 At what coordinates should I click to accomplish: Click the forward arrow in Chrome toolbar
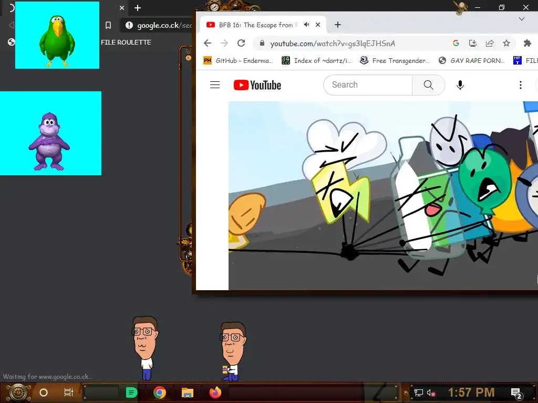click(224, 43)
